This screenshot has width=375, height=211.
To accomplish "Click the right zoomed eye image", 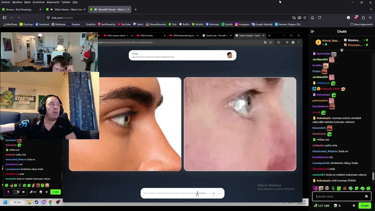I will tap(240, 124).
